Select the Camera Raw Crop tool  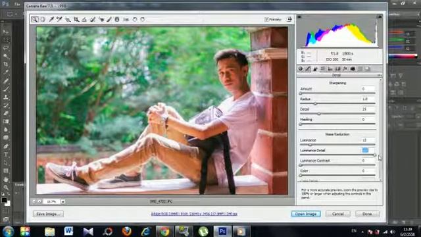click(76, 19)
